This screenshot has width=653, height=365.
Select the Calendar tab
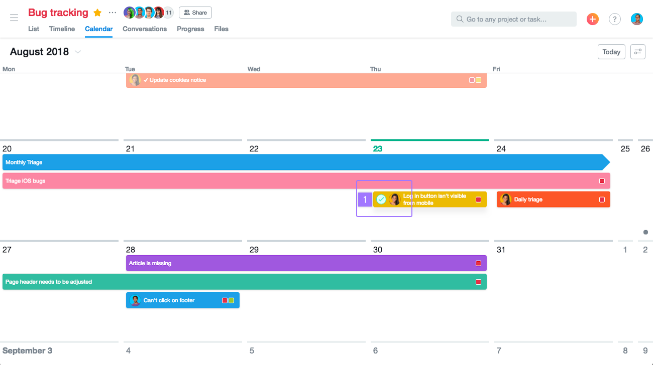(x=98, y=29)
